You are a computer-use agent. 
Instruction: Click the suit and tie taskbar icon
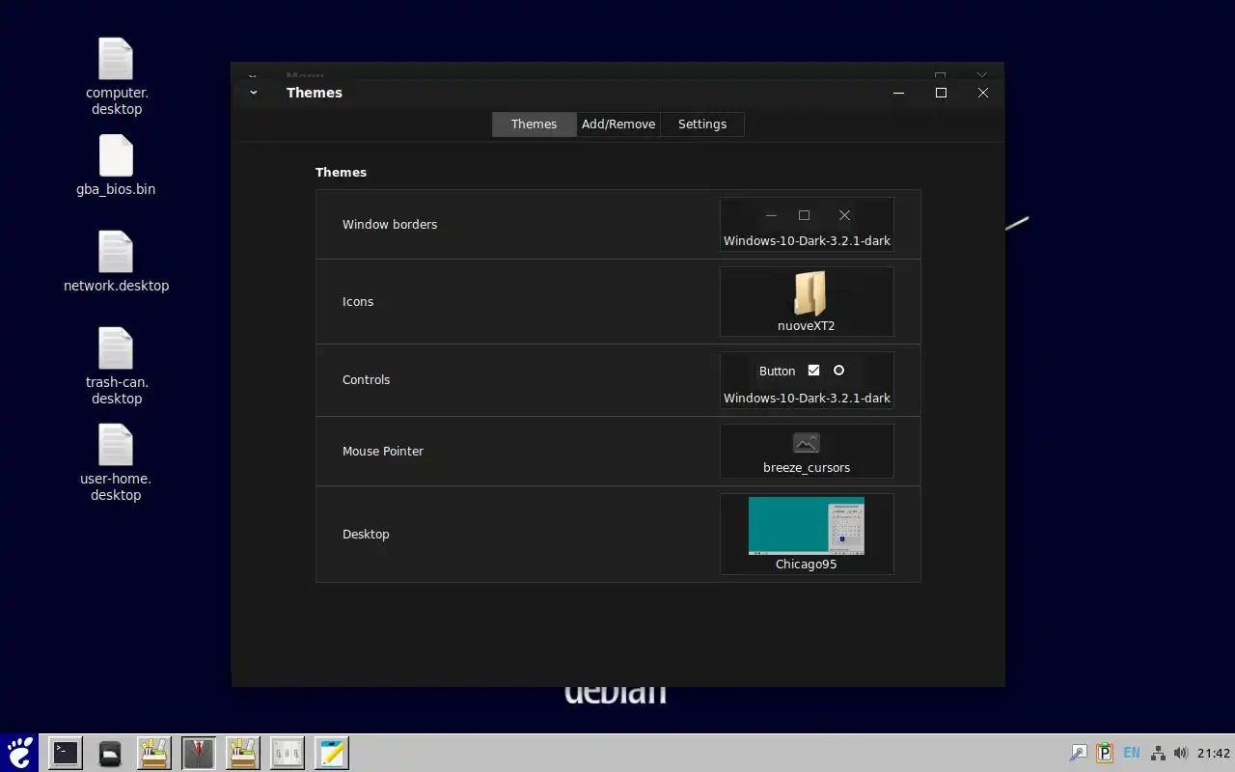click(x=199, y=753)
